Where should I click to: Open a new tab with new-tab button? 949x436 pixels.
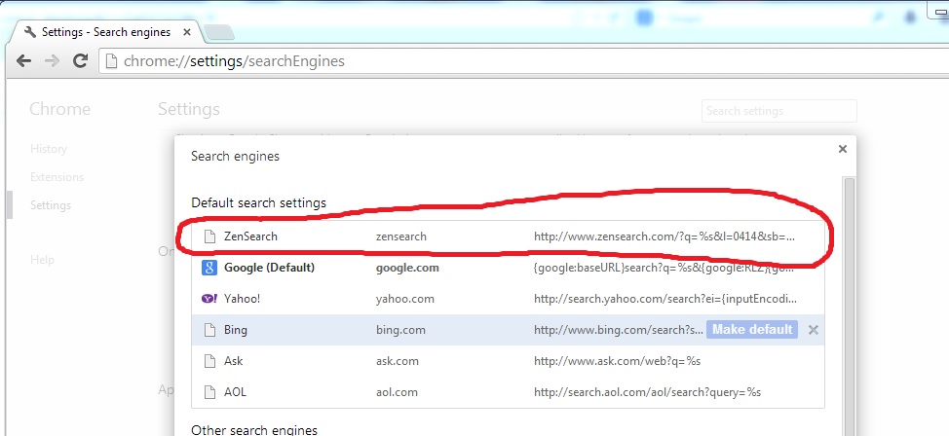pyautogui.click(x=218, y=33)
